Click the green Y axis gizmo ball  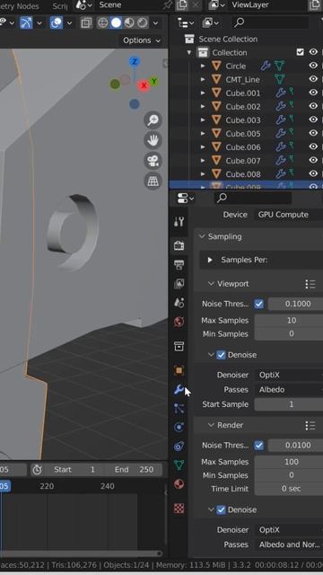pos(153,82)
